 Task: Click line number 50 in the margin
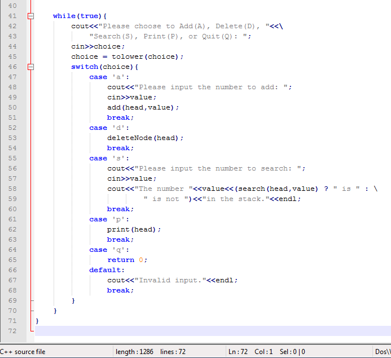coord(12,107)
